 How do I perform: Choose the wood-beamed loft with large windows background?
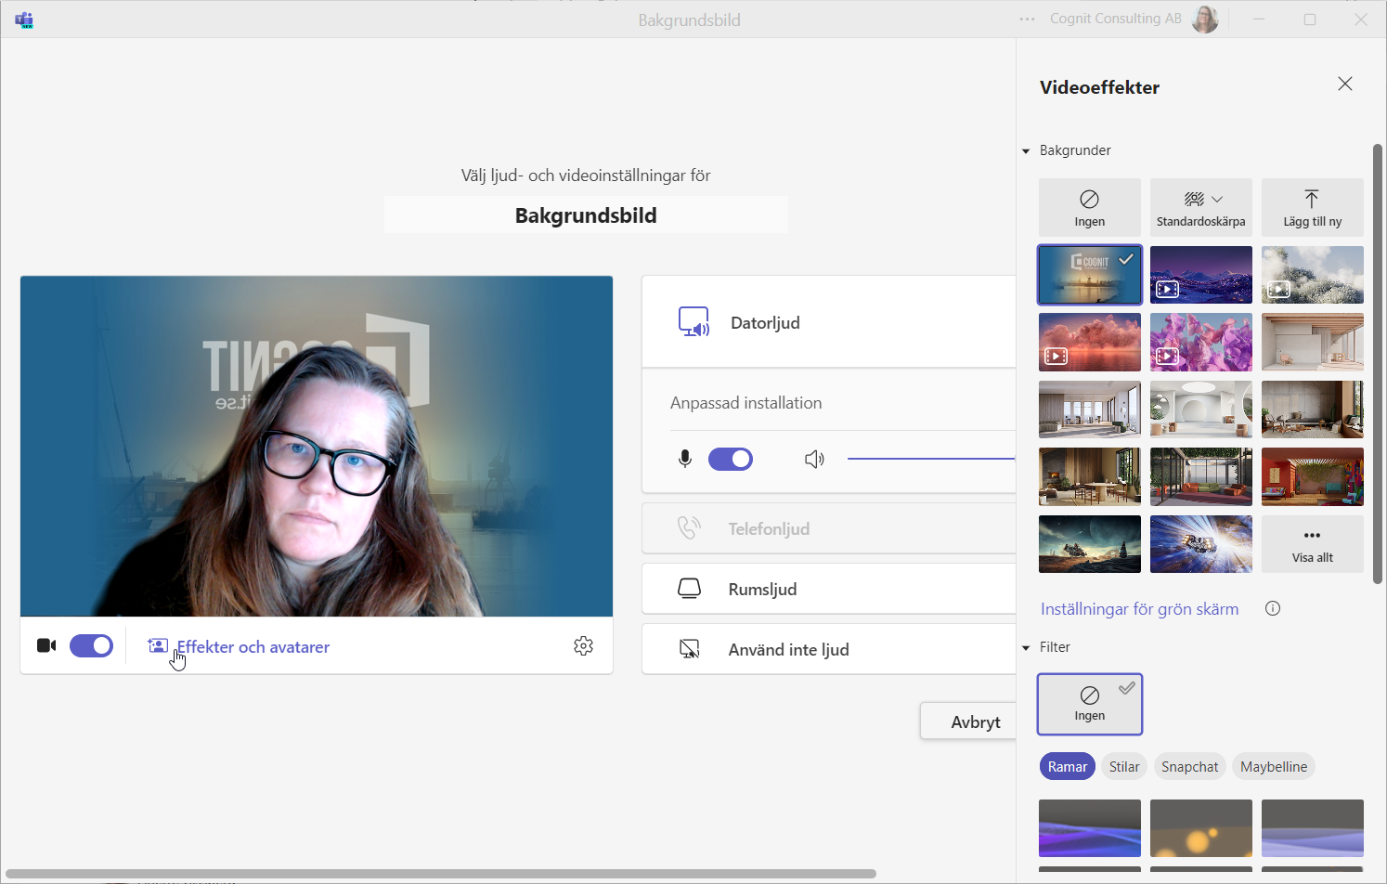pyautogui.click(x=1090, y=409)
